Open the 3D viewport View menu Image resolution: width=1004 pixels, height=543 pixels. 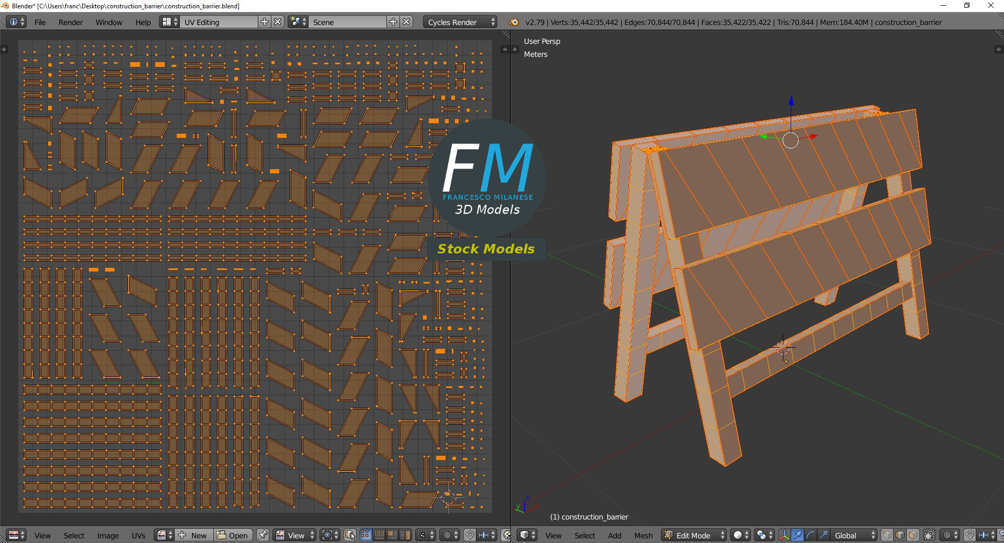[x=553, y=536]
